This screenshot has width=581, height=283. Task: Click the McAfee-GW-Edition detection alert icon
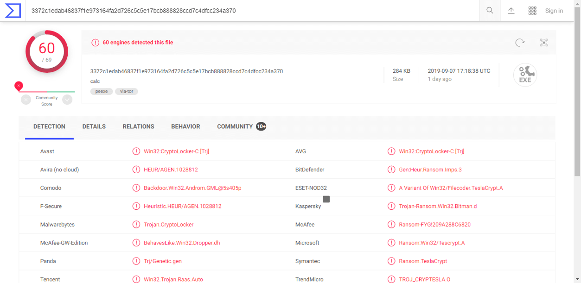pyautogui.click(x=136, y=243)
